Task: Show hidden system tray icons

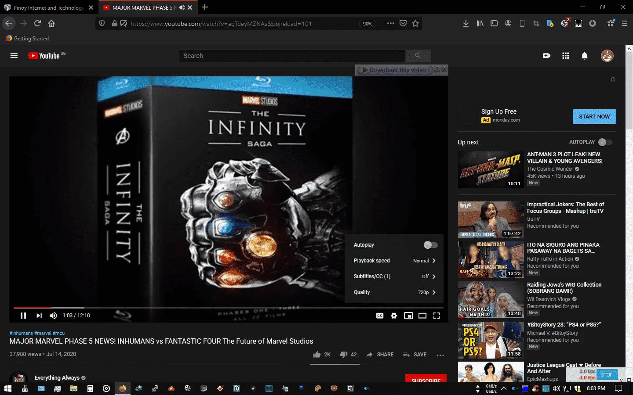Action: 504,388
